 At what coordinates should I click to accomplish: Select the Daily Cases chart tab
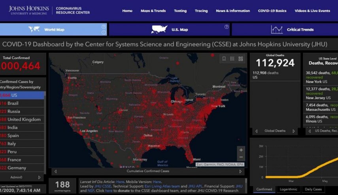(x=313, y=189)
